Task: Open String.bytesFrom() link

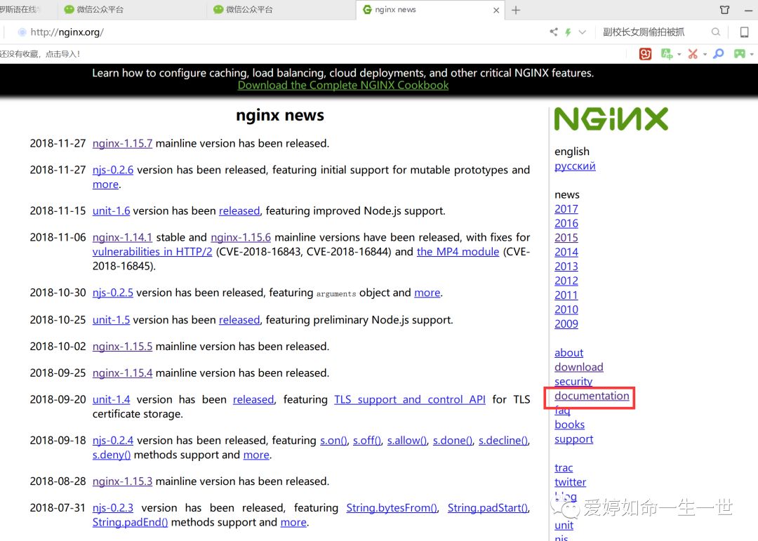Action: (x=392, y=508)
